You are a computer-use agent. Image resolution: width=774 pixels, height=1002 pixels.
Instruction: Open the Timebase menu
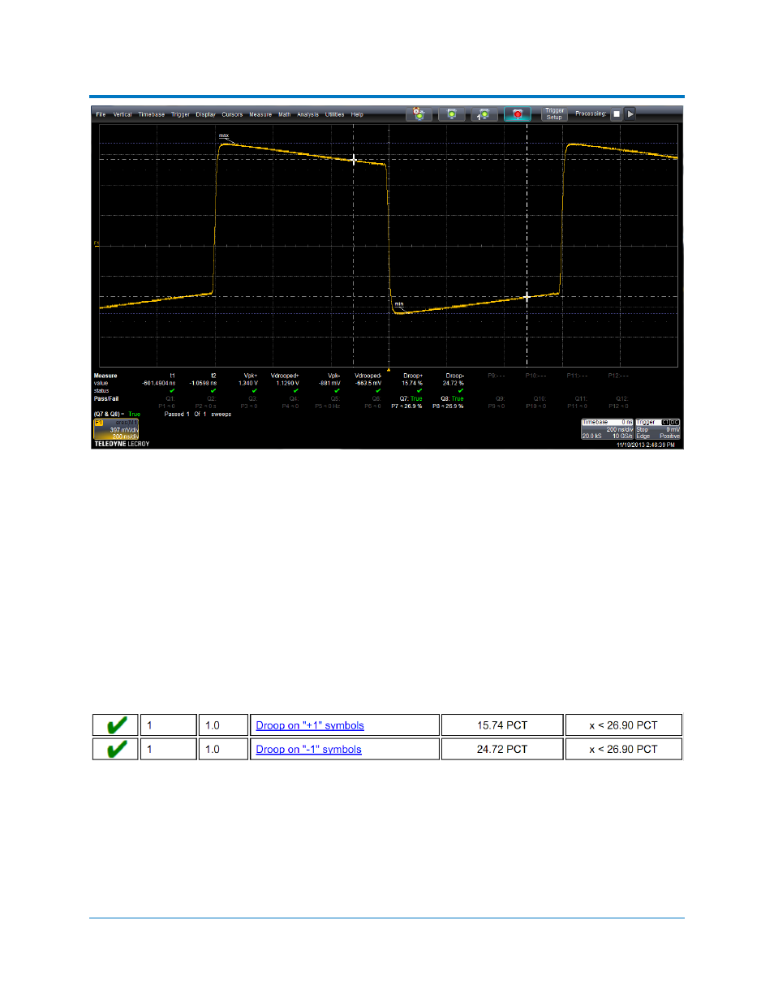[152, 114]
